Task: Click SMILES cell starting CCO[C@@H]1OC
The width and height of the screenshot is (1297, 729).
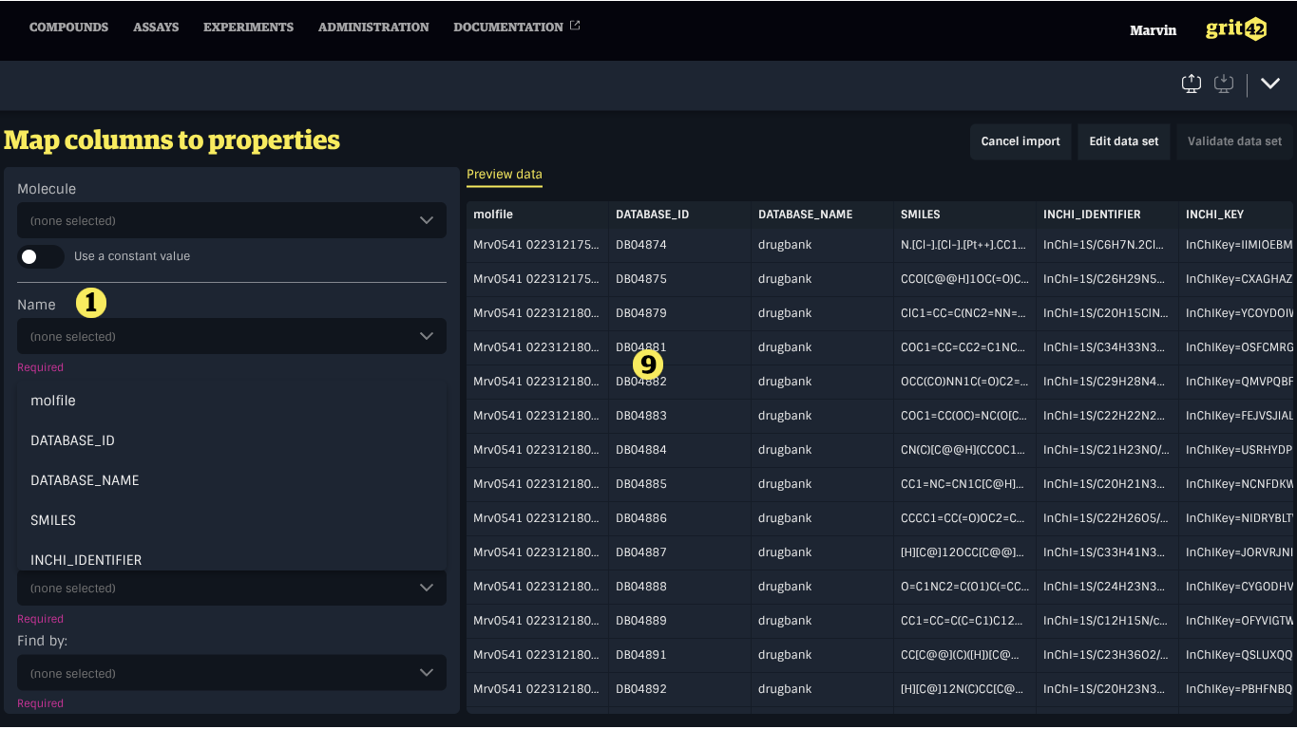Action: point(964,279)
